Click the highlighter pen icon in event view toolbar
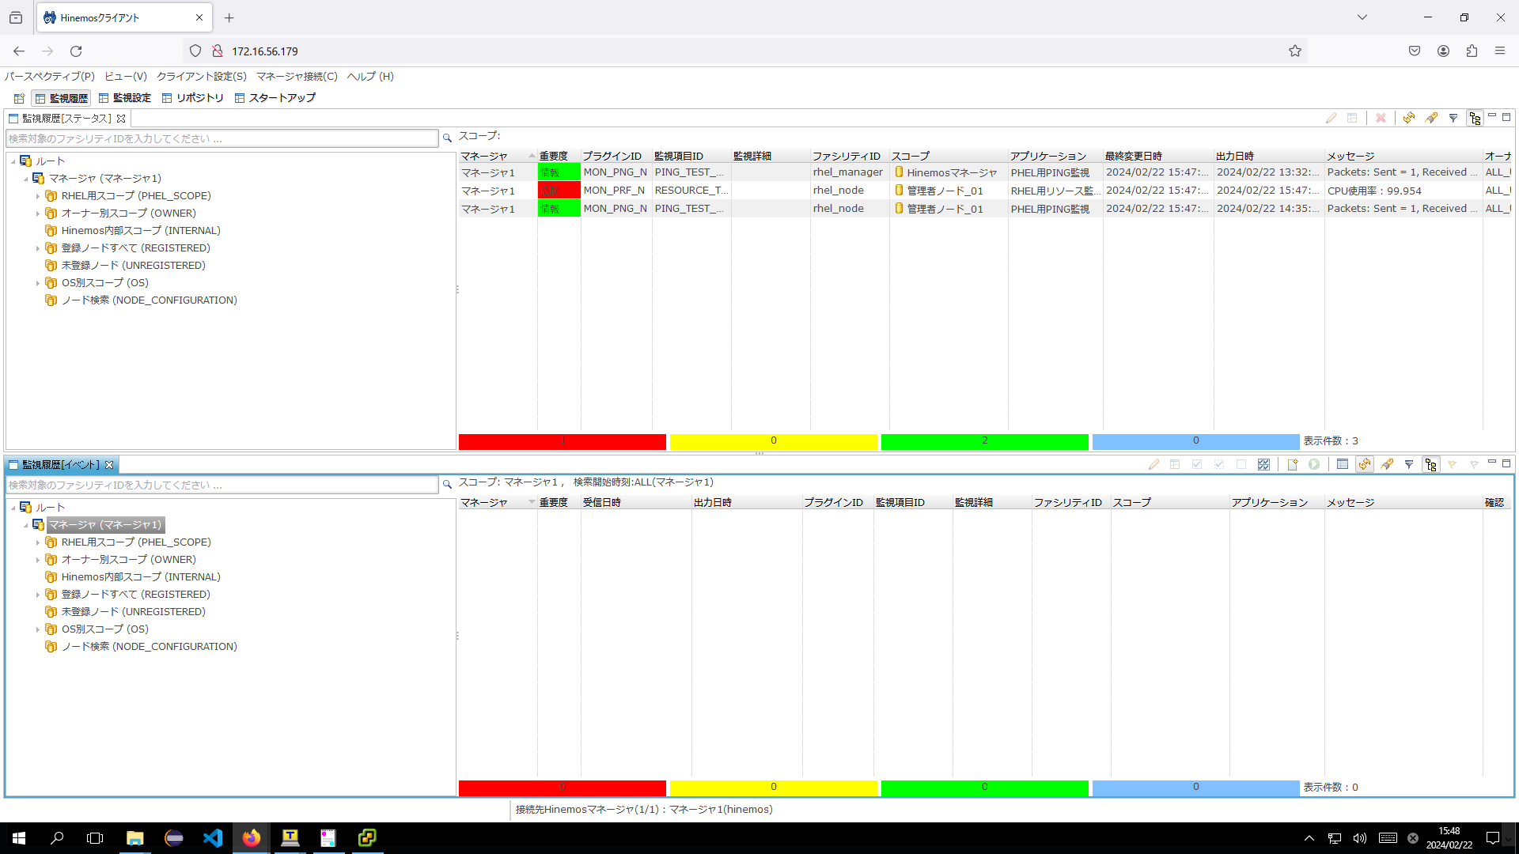Image resolution: width=1519 pixels, height=854 pixels. [x=1387, y=464]
